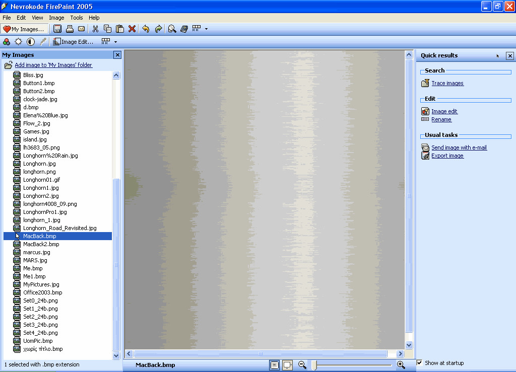Click the brightness sun icon

tap(19, 42)
